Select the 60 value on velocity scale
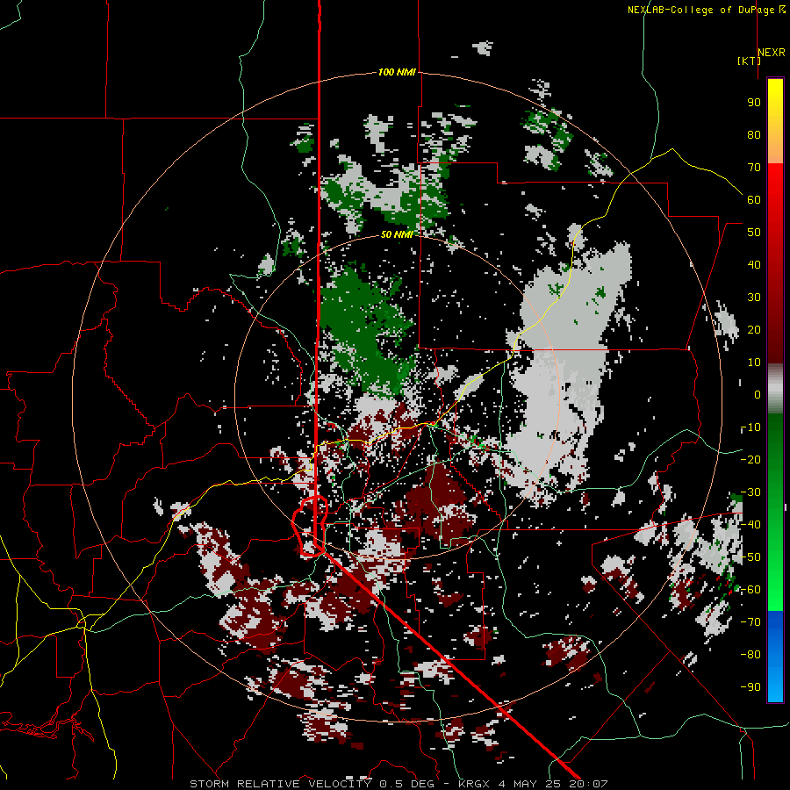The height and width of the screenshot is (790, 790). (x=754, y=199)
